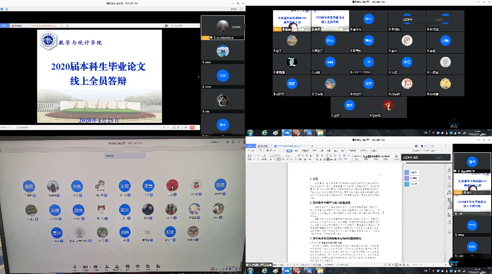This screenshot has width=492, height=274.
Task: Toggle the video camera in photographed meeting toolbar
Action: click(x=85, y=267)
